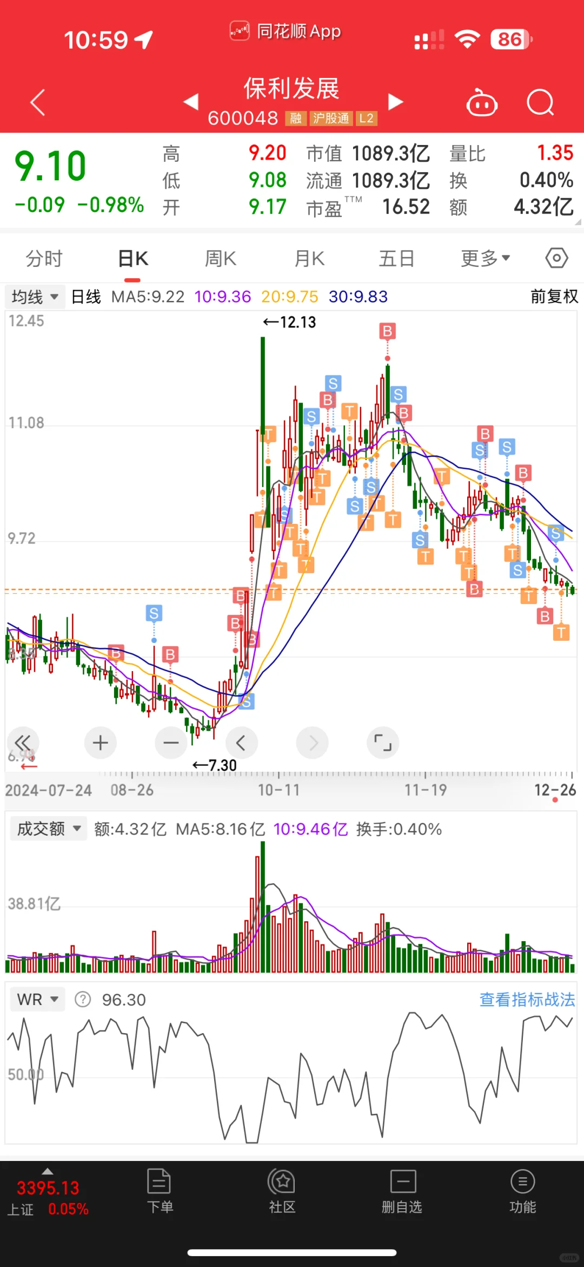Tap the 12-26 date marker
584x1267 pixels.
(x=555, y=790)
